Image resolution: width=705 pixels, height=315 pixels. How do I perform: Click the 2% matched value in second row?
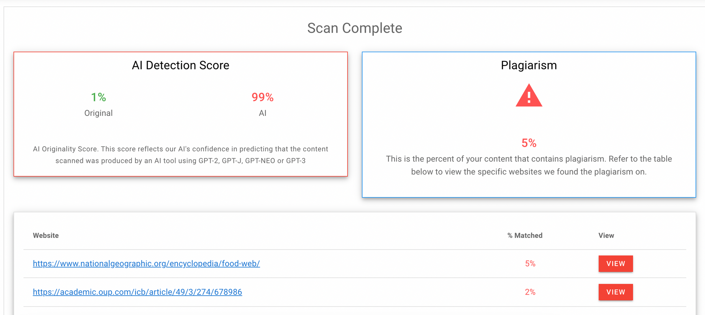pyautogui.click(x=530, y=292)
